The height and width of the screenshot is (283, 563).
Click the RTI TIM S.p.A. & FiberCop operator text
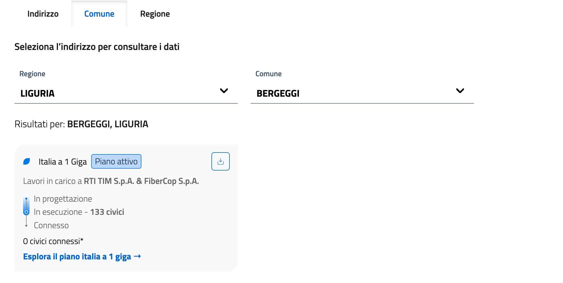tap(141, 181)
